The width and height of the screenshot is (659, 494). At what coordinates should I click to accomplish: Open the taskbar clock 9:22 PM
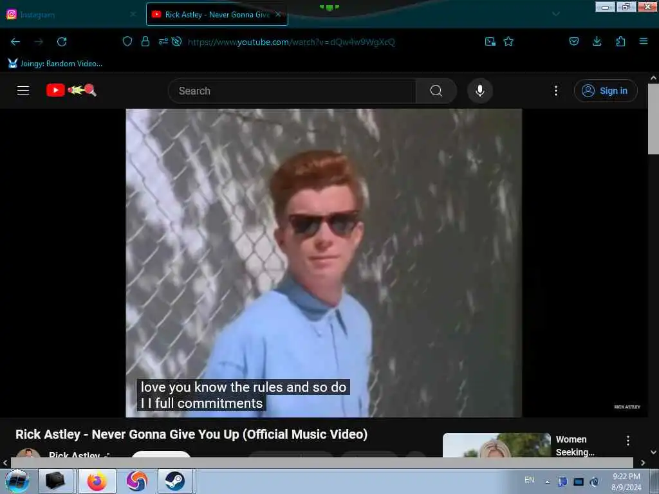(626, 481)
